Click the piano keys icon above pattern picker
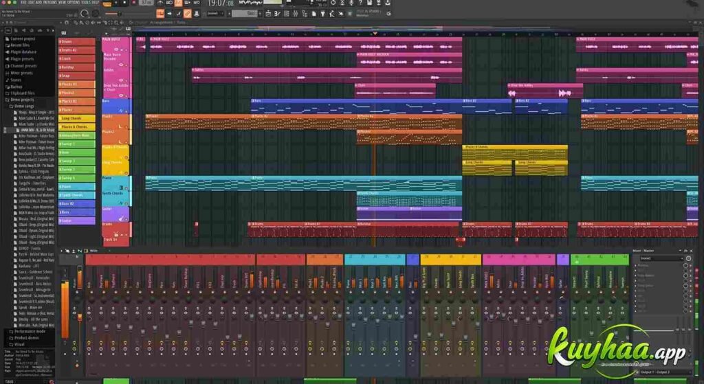Screen dimensions: 704x384 [x=63, y=33]
